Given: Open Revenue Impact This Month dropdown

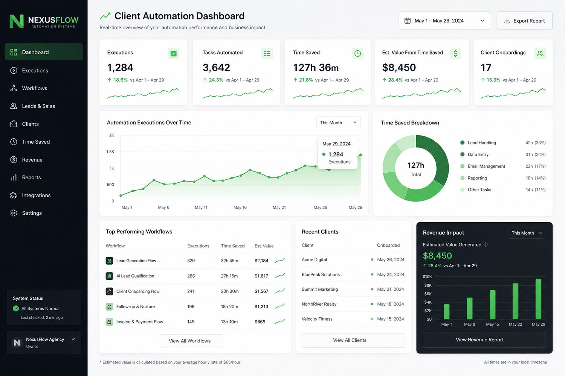Looking at the screenshot, I should coord(527,233).
